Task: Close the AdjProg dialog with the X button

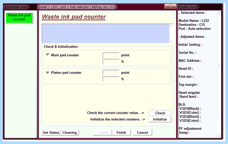Action: tap(170, 6)
